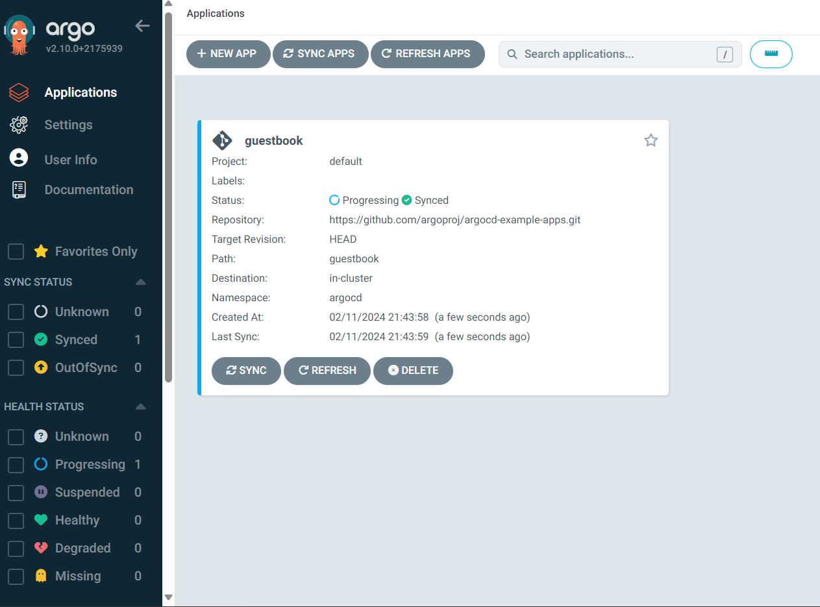Focus the Search applications field
This screenshot has height=607, width=820.
pyautogui.click(x=620, y=55)
